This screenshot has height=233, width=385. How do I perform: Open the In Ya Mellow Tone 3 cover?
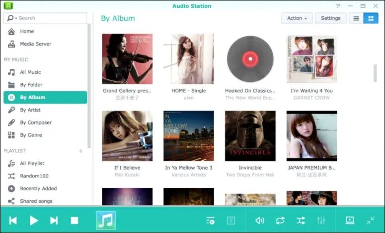(x=189, y=136)
